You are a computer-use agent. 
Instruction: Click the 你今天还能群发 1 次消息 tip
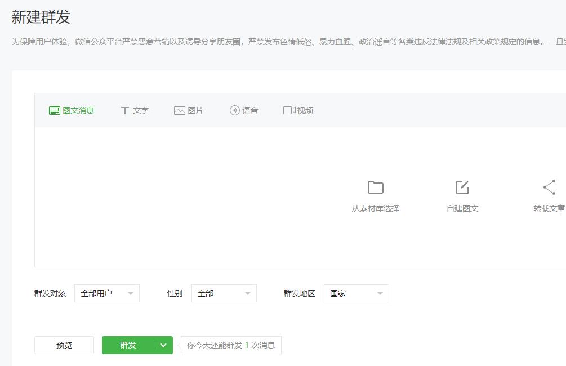point(231,345)
